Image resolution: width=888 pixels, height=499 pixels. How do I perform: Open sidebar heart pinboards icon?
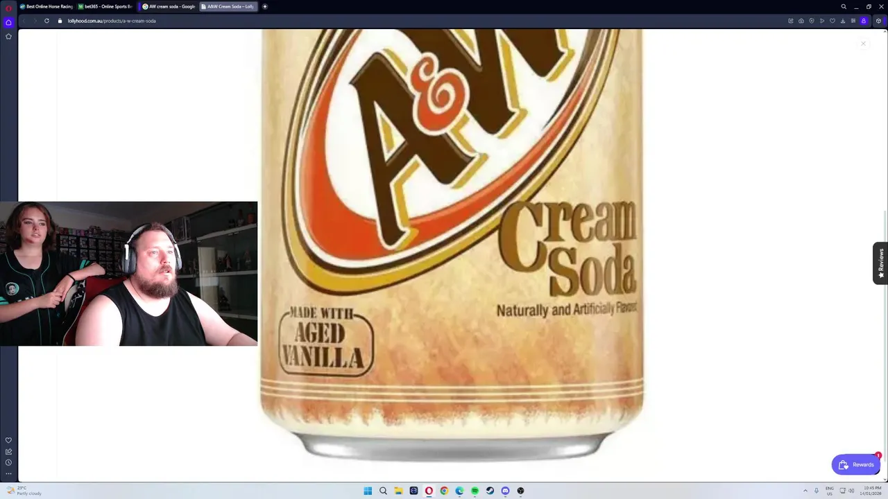(8, 440)
